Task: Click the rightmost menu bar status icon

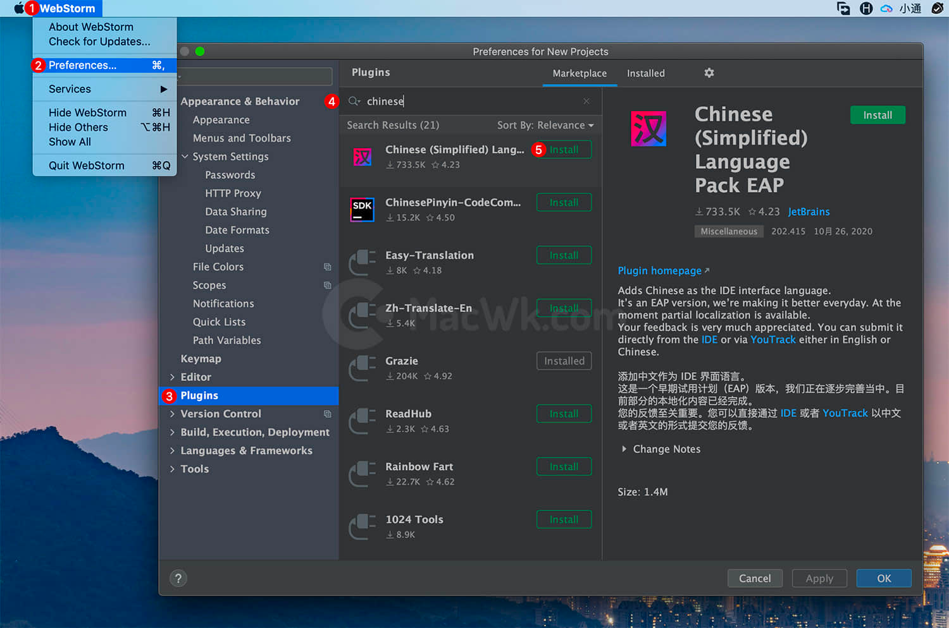Action: click(x=938, y=8)
